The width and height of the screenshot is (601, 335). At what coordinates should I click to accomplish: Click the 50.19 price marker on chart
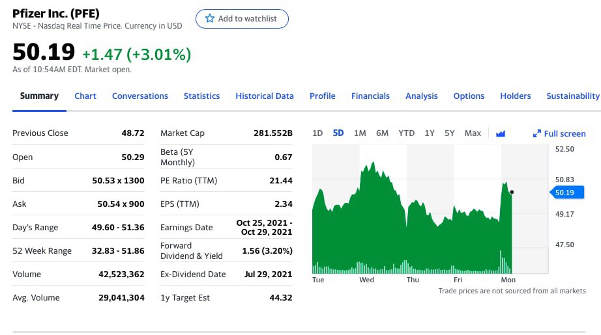(567, 193)
